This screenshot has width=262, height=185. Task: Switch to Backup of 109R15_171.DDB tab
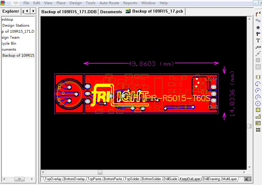[x=69, y=12]
